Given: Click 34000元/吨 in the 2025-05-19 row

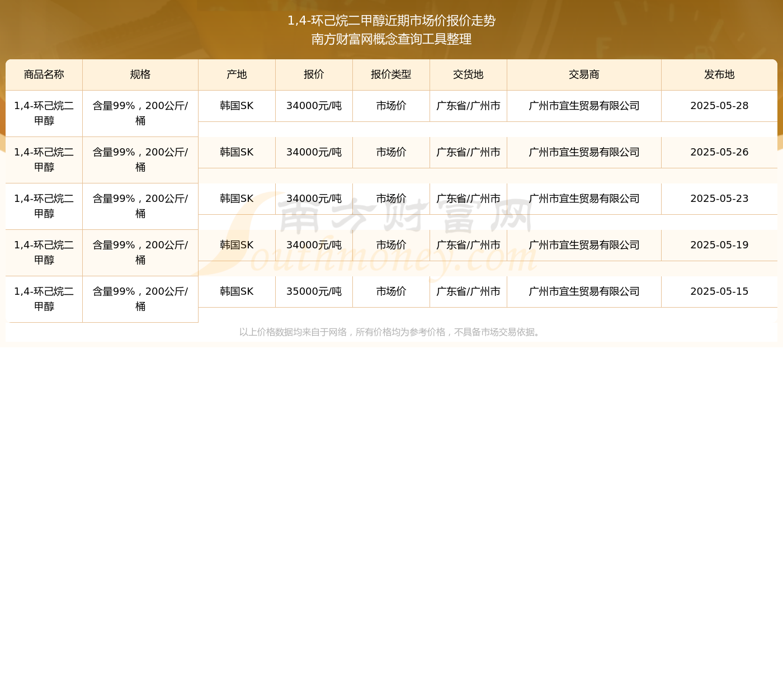Looking at the screenshot, I should tap(314, 245).
